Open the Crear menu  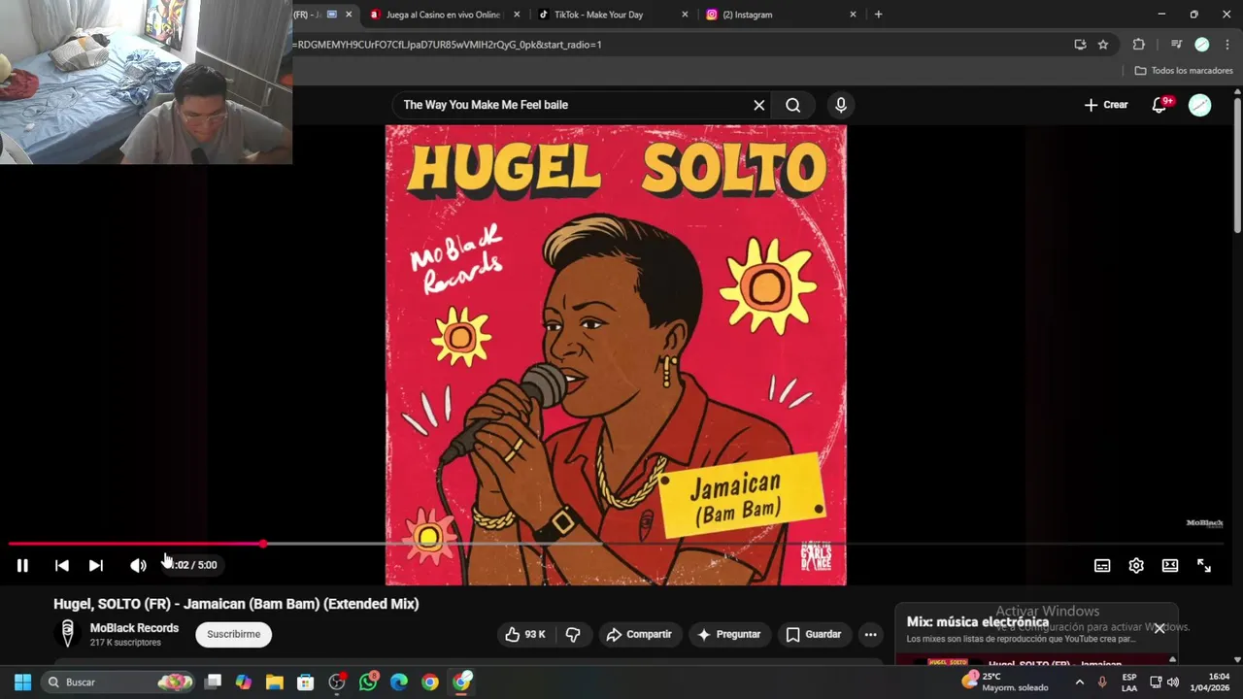pyautogui.click(x=1106, y=105)
